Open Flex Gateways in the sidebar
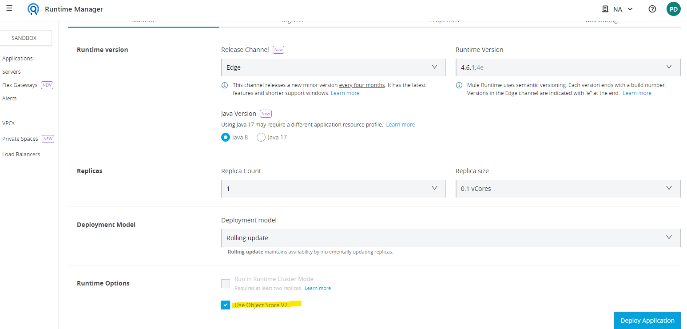This screenshot has height=329, width=687. (20, 85)
